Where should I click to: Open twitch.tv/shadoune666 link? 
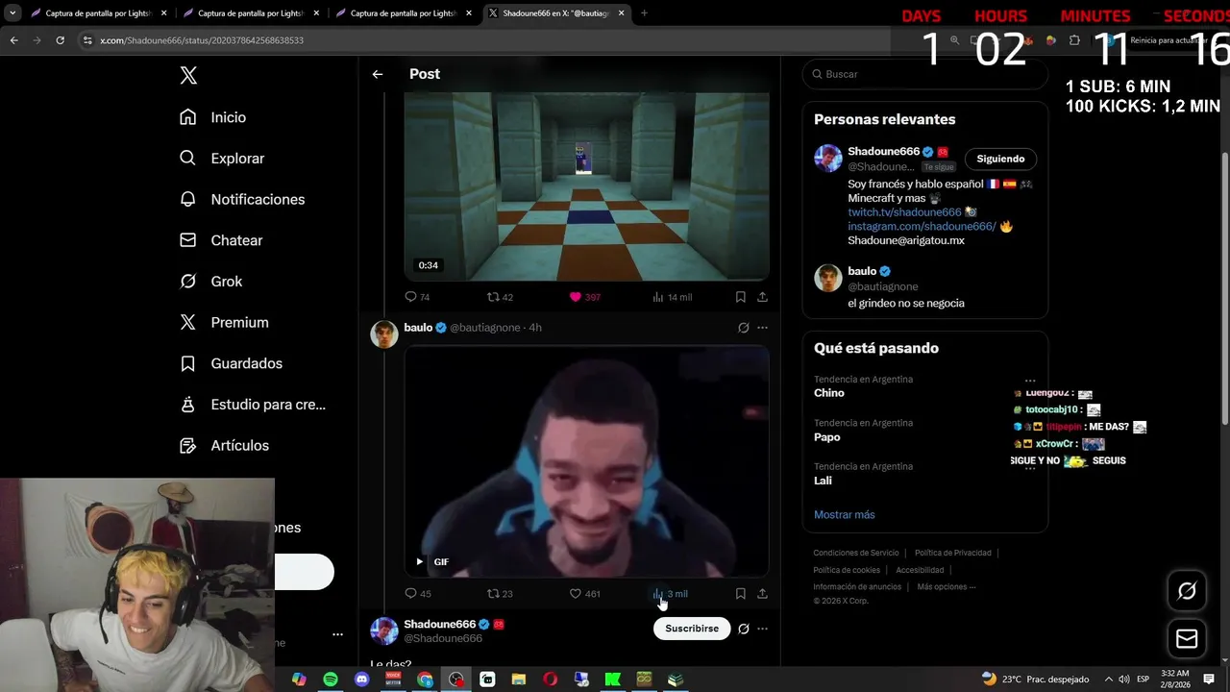tap(904, 212)
